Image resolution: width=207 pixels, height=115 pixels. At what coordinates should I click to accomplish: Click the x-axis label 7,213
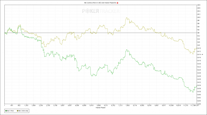120,105
